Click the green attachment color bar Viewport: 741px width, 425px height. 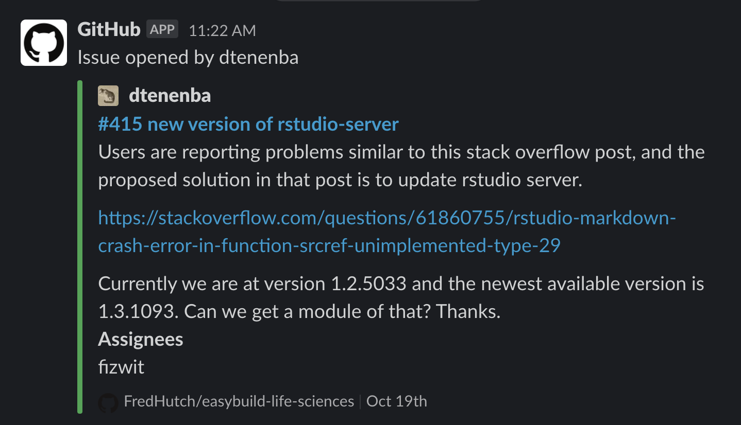click(x=80, y=247)
